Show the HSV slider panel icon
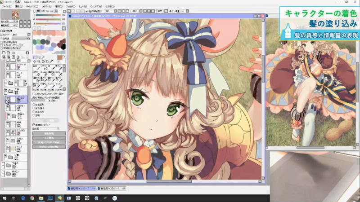Screen dimensions: 360x202 (43, 11)
